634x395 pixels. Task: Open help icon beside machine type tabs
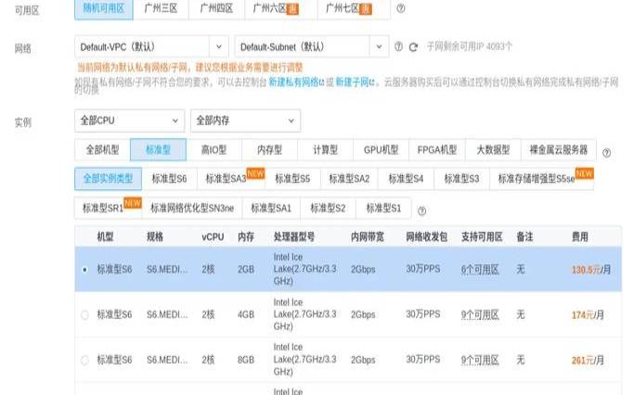click(606, 153)
